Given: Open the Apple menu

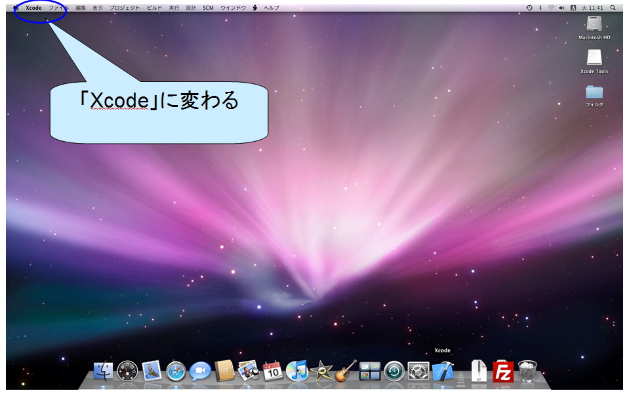Looking at the screenshot, I should coord(16,8).
